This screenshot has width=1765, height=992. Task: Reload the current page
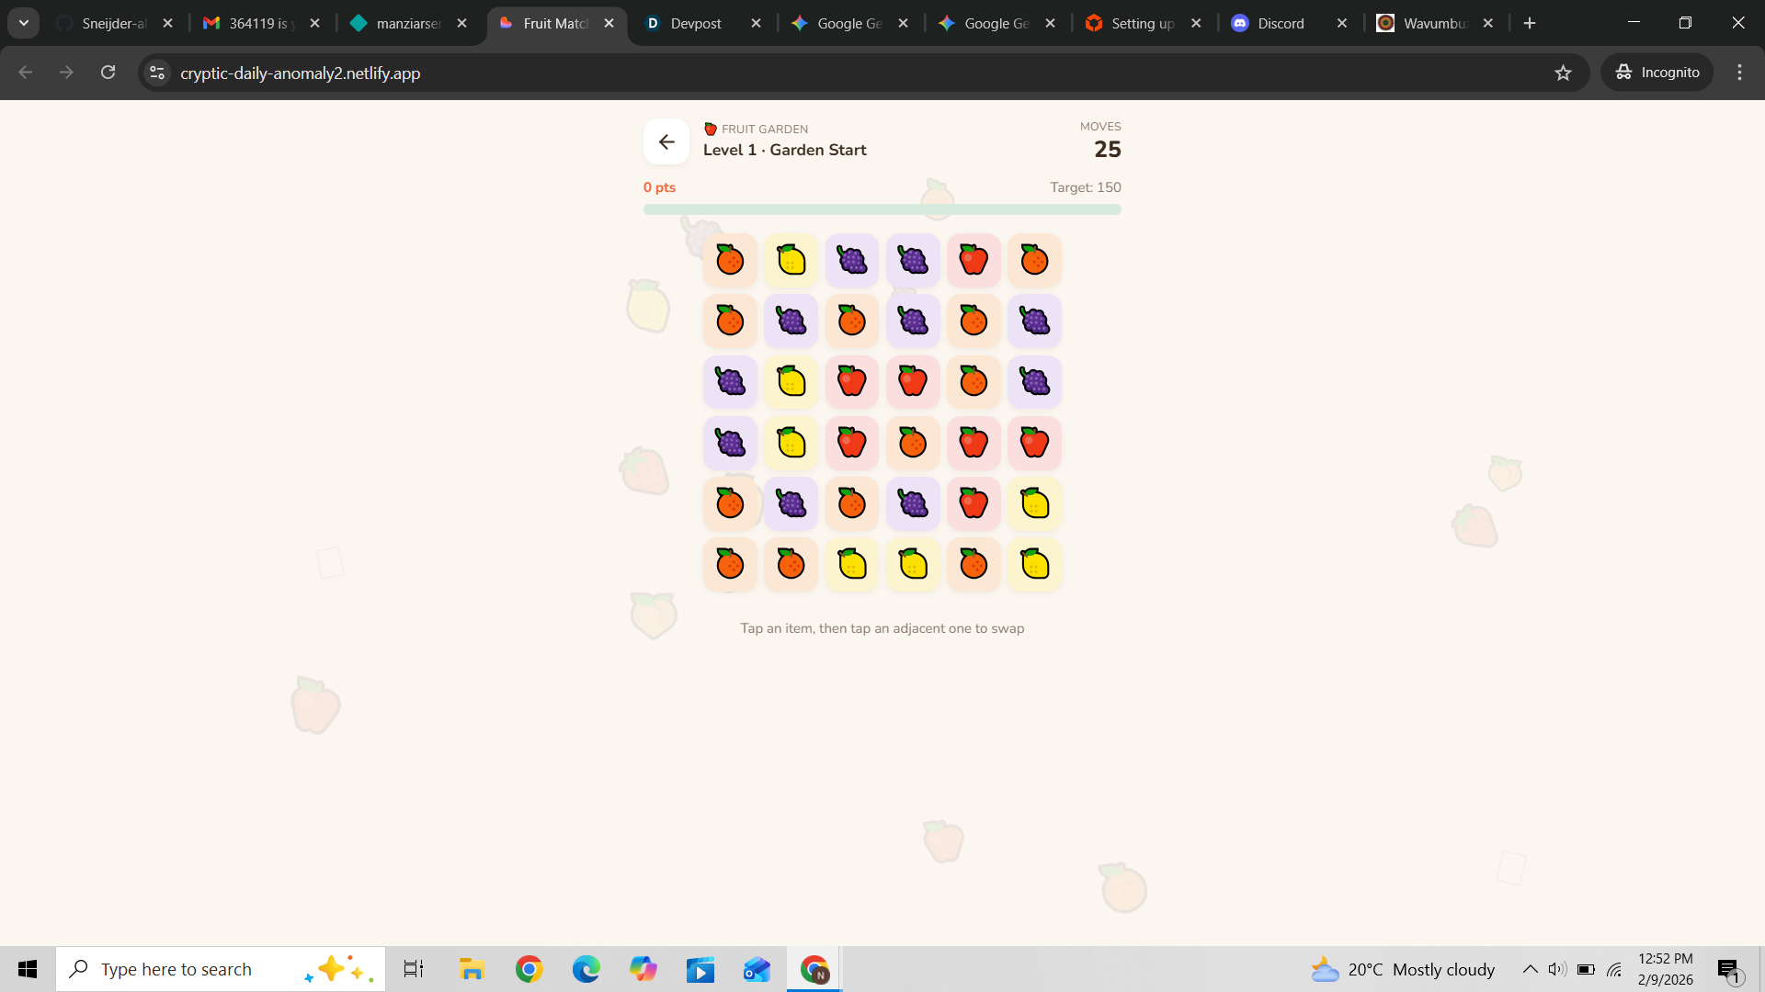(x=108, y=73)
